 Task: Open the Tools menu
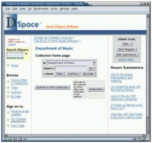[x=54, y=9]
